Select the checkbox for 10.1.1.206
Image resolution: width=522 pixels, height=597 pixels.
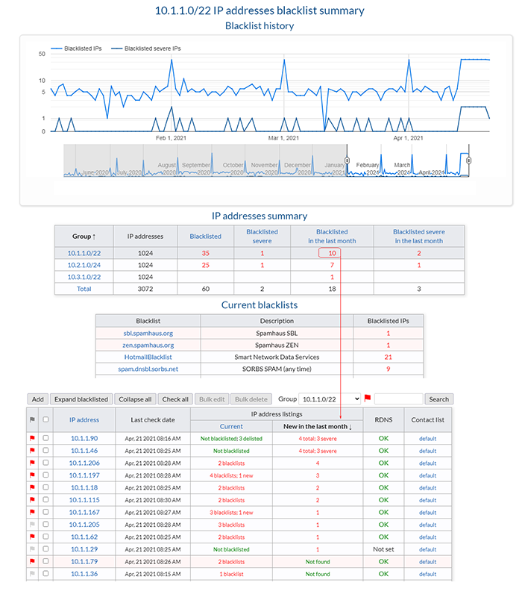click(45, 463)
